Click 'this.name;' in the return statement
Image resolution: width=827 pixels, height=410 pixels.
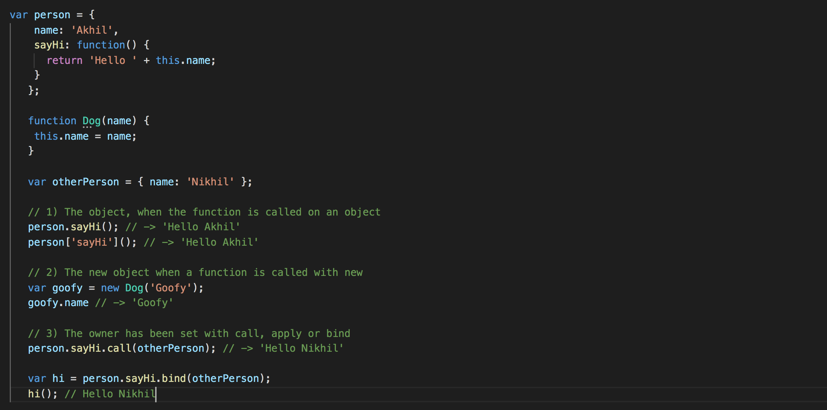pyautogui.click(x=186, y=60)
